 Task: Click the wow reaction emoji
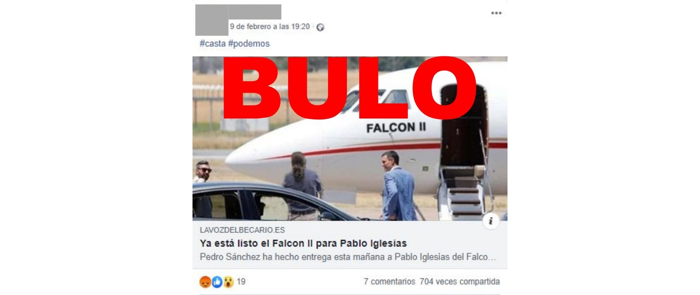click(228, 282)
